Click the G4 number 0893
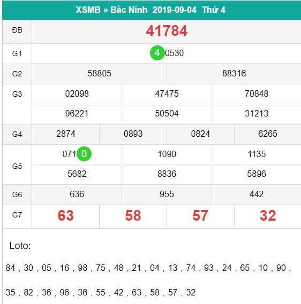Viewport: 301px width, 304px height. 133,134
